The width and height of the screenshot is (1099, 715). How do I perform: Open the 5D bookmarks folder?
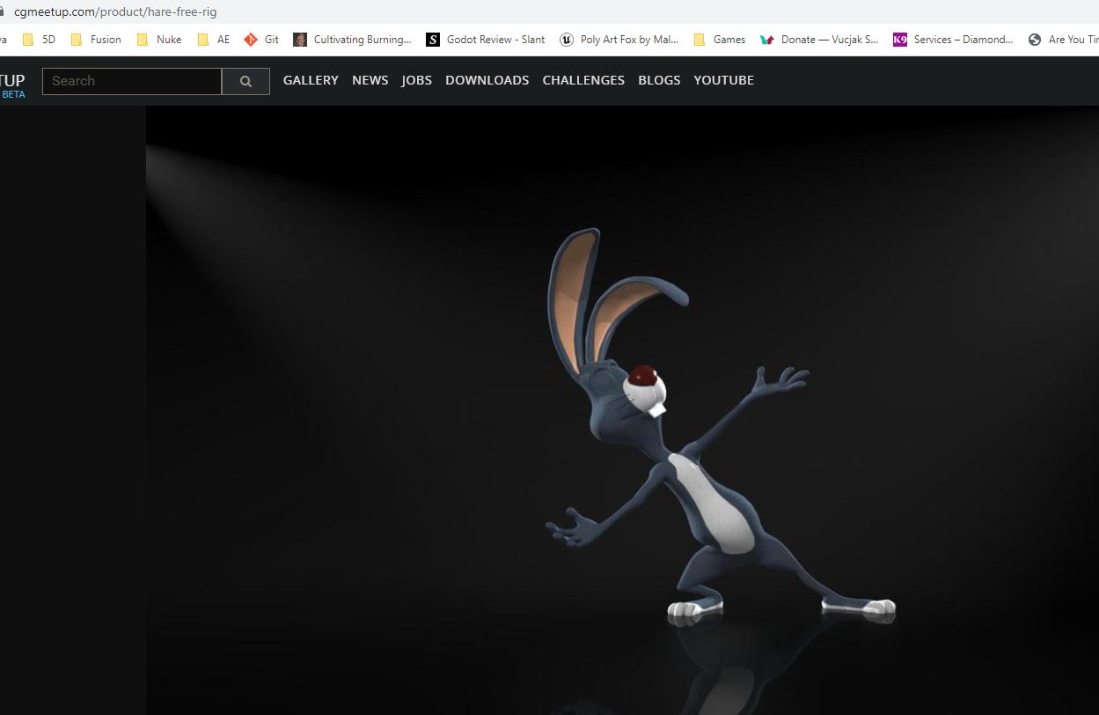click(39, 40)
